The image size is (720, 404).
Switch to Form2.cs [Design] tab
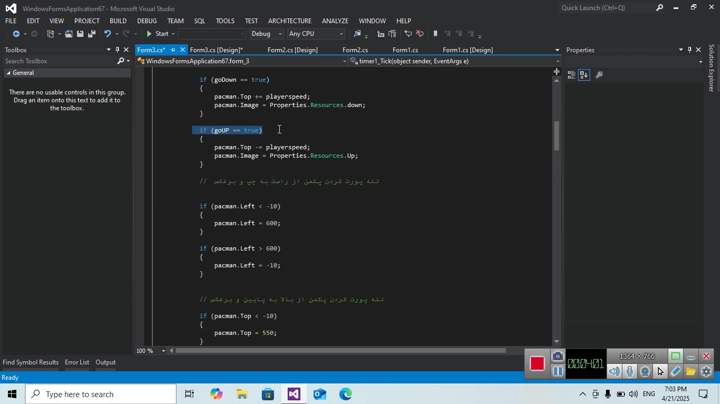(x=292, y=50)
